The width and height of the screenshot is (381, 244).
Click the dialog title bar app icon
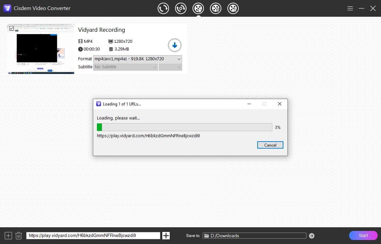click(98, 104)
